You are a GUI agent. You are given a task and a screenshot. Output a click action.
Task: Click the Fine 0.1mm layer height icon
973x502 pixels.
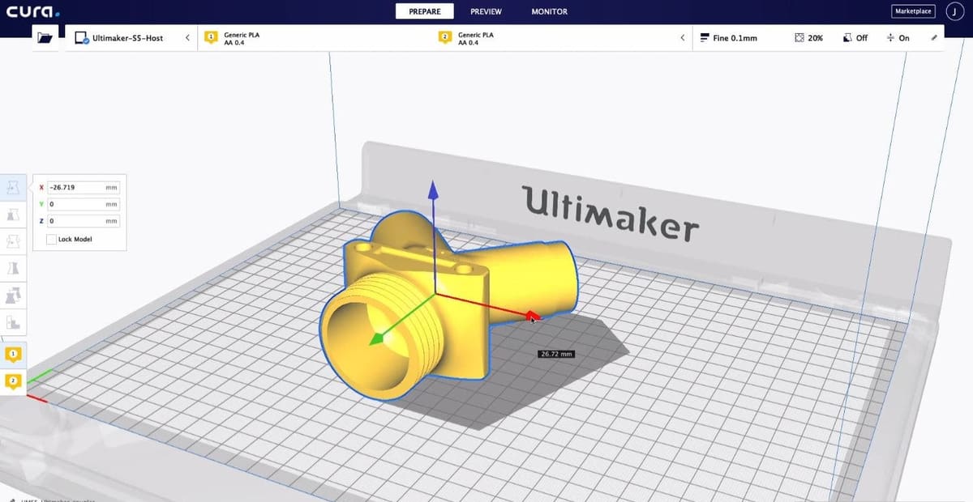click(x=704, y=38)
